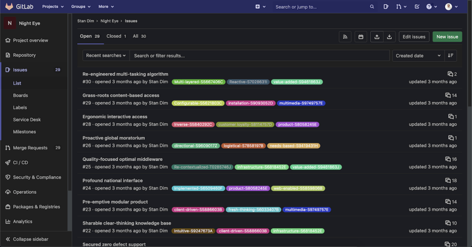Screen dimensions: 472x247
Task: Open issue Boards
Action: point(20,95)
